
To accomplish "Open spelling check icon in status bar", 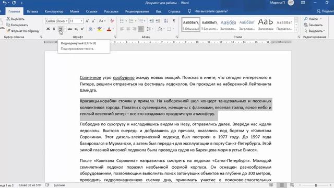I will pos(47,185).
